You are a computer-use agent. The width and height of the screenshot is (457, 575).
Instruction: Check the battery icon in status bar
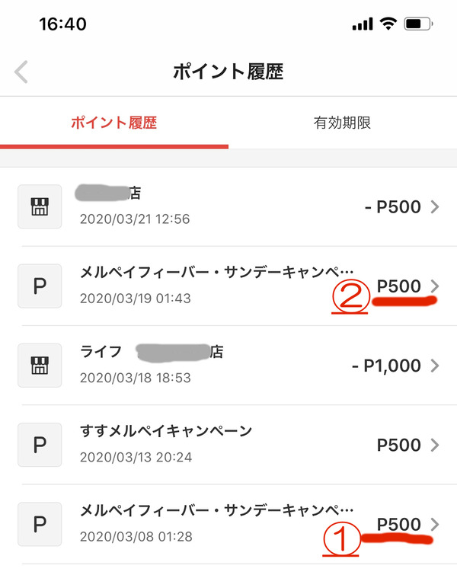pos(418,24)
